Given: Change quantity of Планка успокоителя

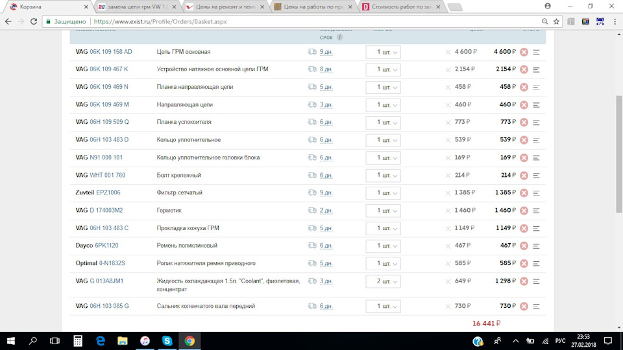Looking at the screenshot, I should tap(383, 122).
